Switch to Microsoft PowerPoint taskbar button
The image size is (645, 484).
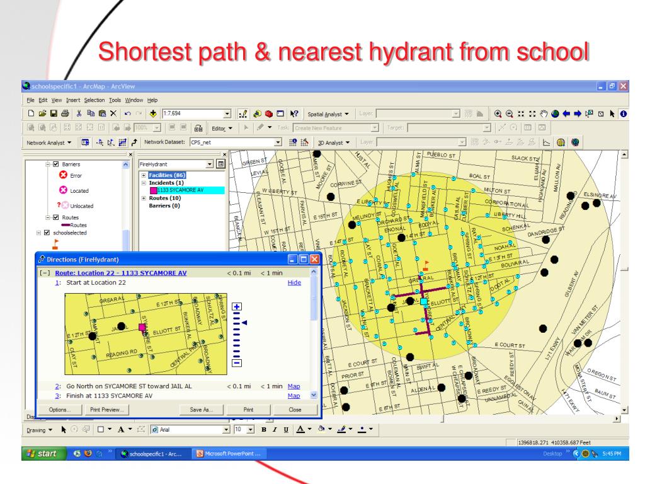click(x=231, y=454)
